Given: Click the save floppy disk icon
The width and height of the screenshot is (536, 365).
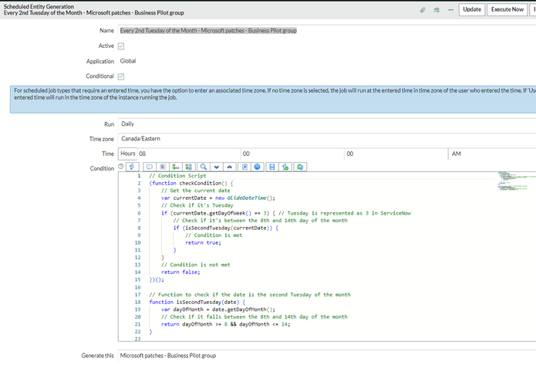Looking at the screenshot, I should [x=272, y=167].
